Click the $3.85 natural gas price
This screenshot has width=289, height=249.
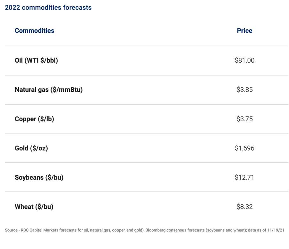245,89
